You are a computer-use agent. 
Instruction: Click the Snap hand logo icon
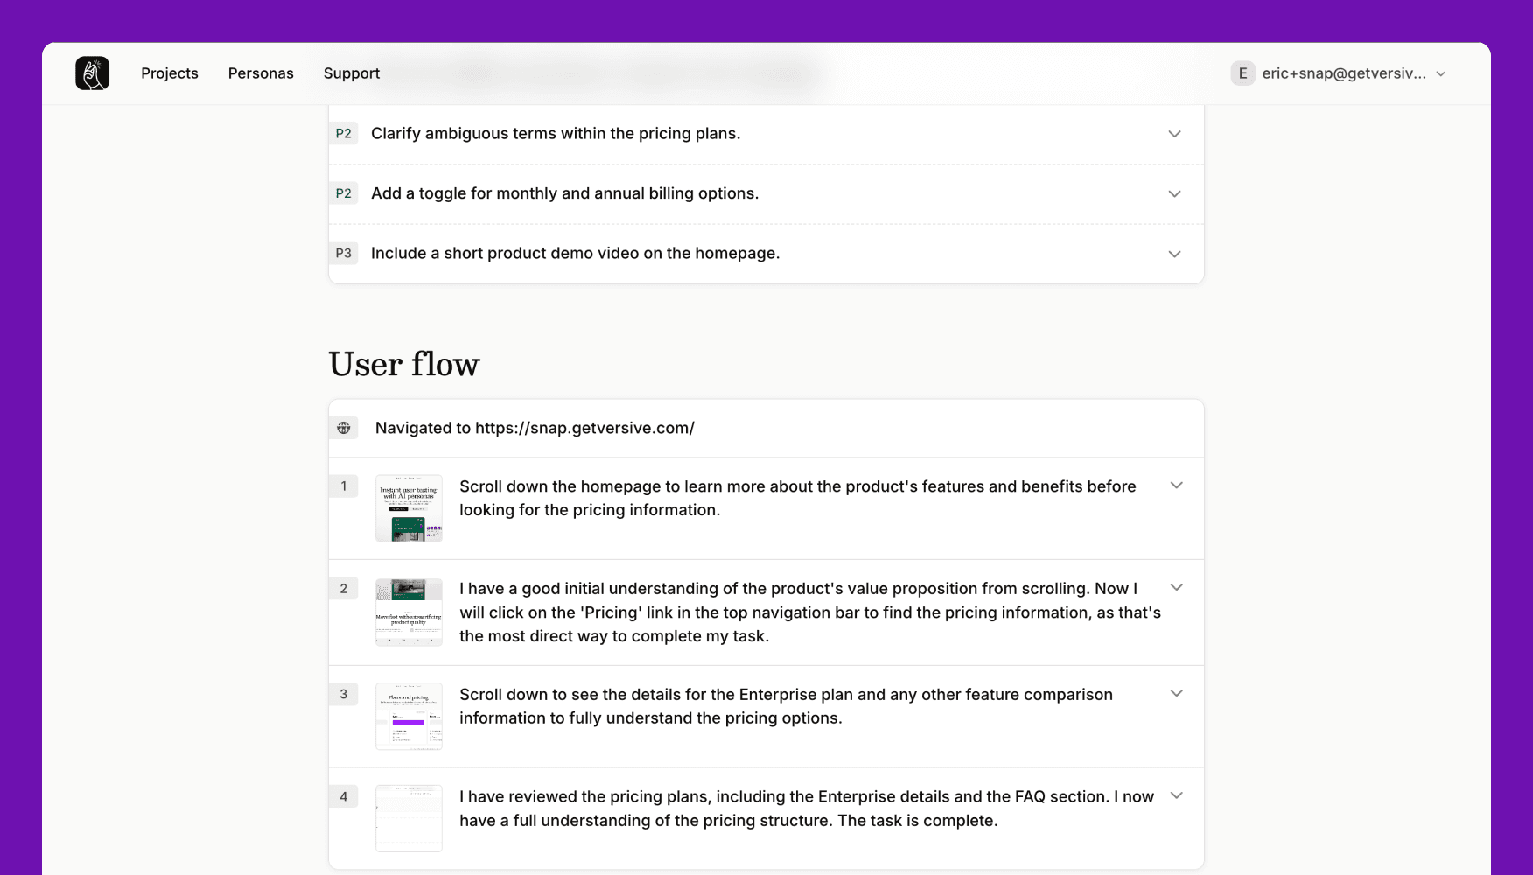click(92, 73)
